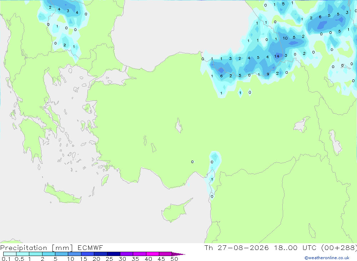Pick the 15–20 mm legend color swatch
This screenshot has width=357, height=261.
pos(88,254)
